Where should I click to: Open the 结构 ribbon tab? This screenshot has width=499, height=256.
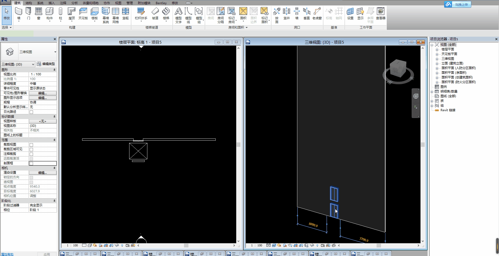point(29,3)
